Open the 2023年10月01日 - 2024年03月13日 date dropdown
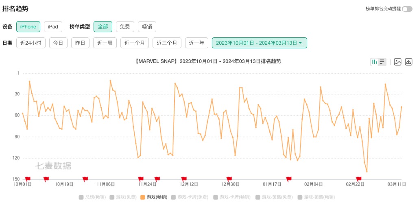Screen dimensions: 419x208 [259, 43]
